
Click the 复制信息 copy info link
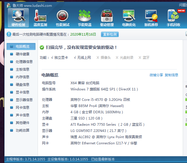pos(171,75)
